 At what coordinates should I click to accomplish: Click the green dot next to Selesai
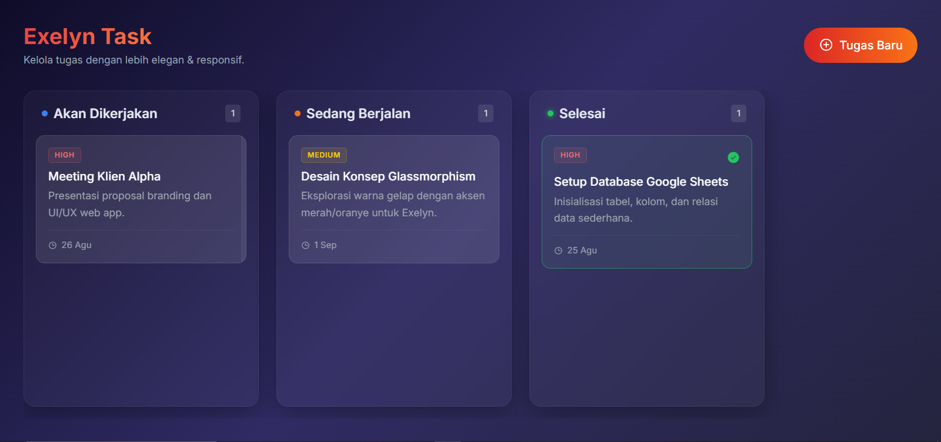click(550, 113)
